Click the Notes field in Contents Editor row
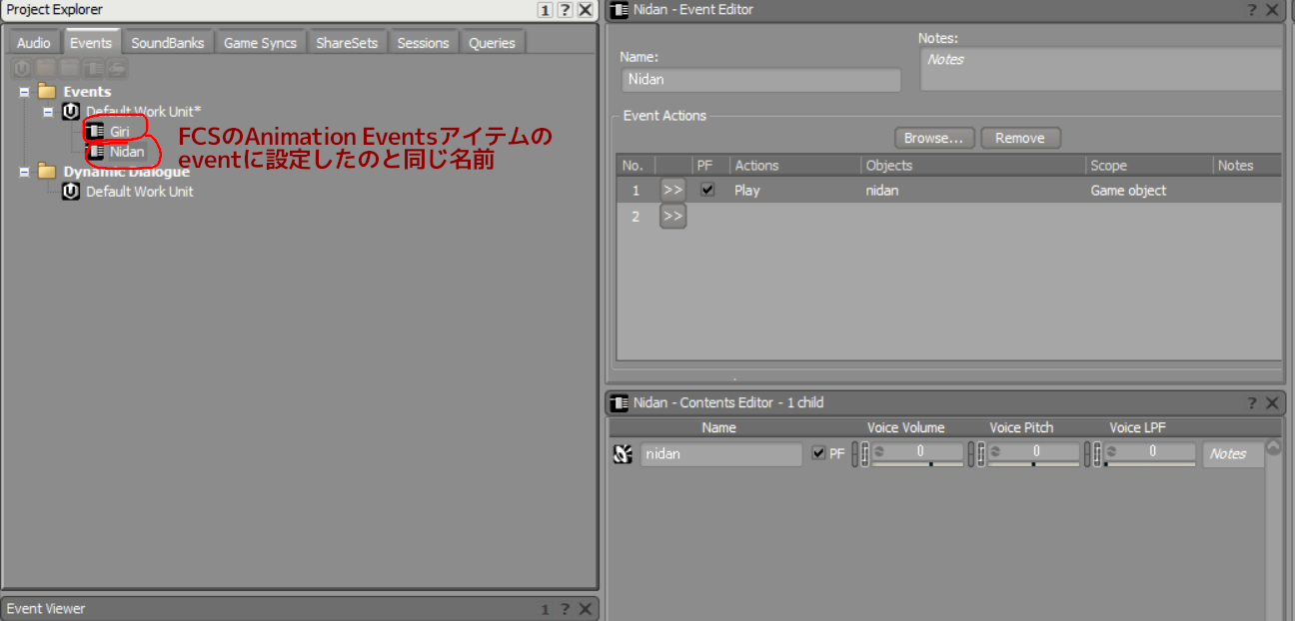 point(1233,454)
